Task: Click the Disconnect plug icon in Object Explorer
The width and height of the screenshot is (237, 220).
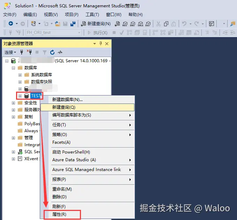Action: [29, 52]
